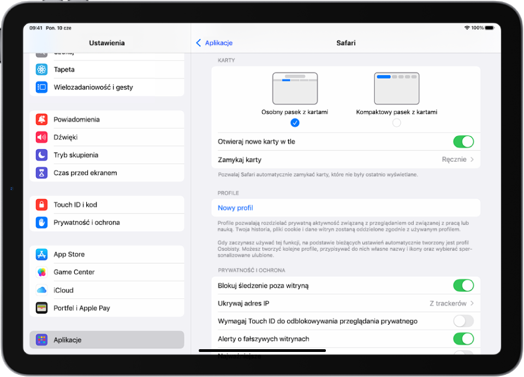Viewport: 524px width, 377px height.
Task: Open Dźwięki in the settings list
Action: pyautogui.click(x=107, y=137)
